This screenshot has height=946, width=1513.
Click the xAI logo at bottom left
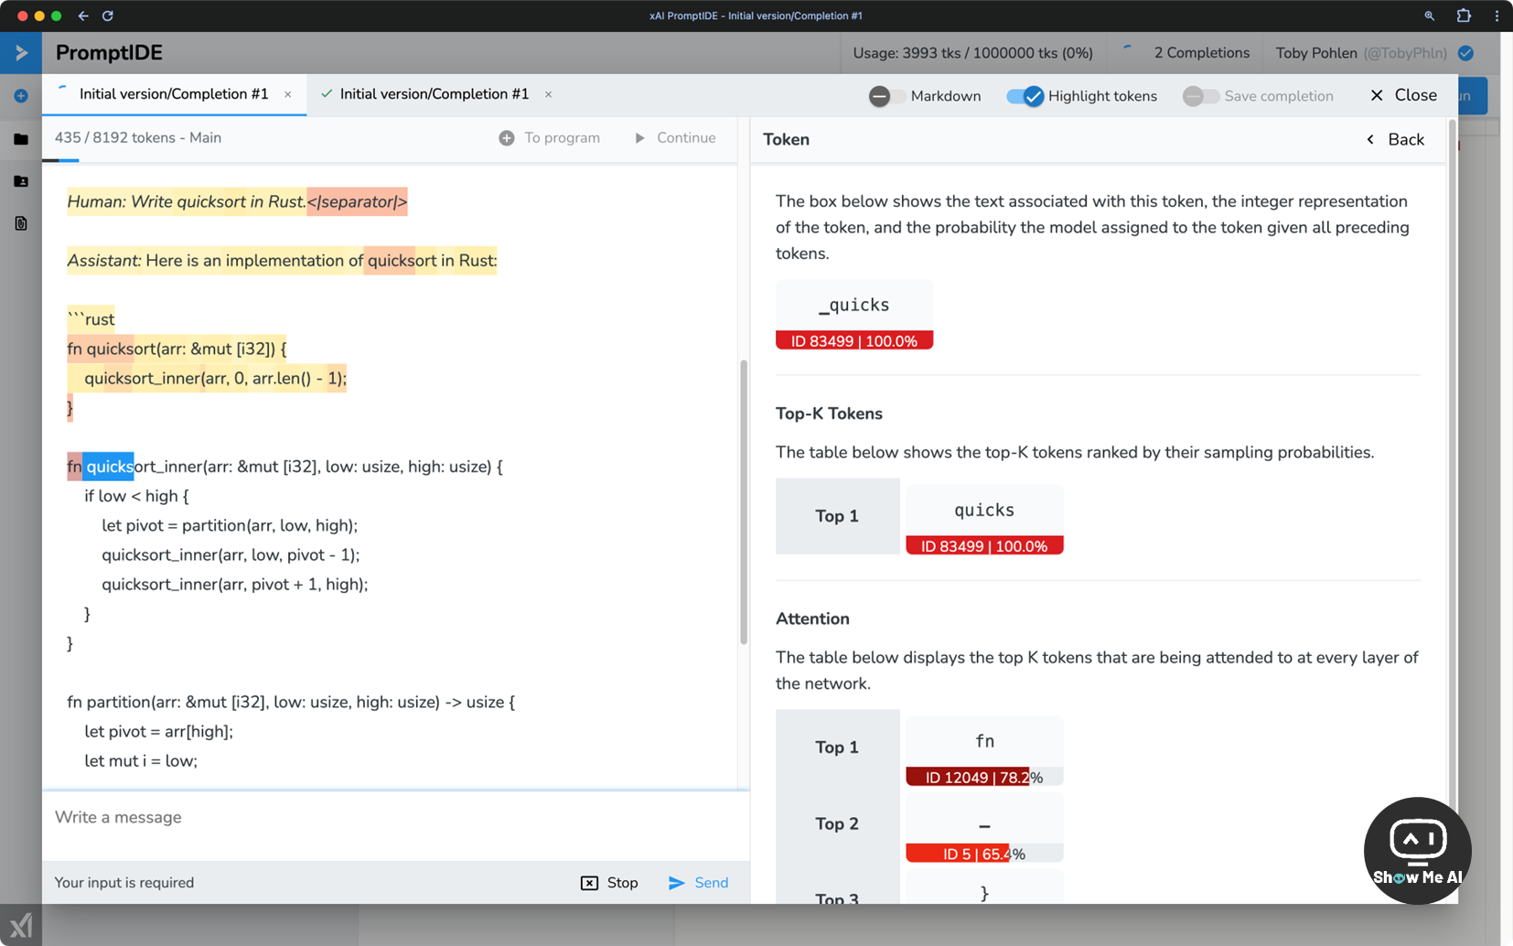click(21, 925)
